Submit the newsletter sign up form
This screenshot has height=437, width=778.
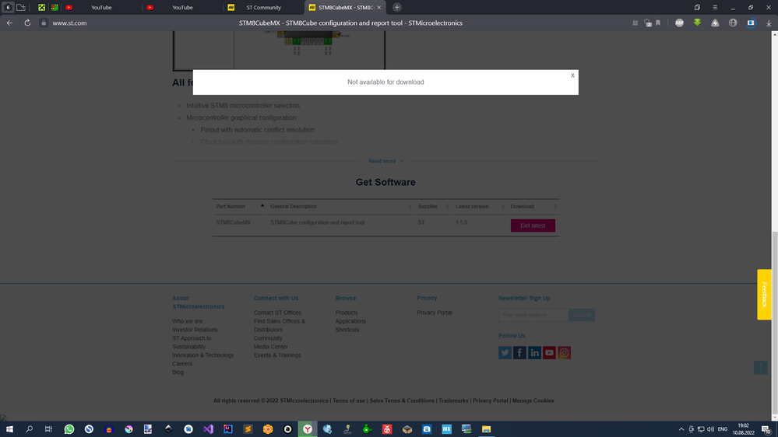582,315
